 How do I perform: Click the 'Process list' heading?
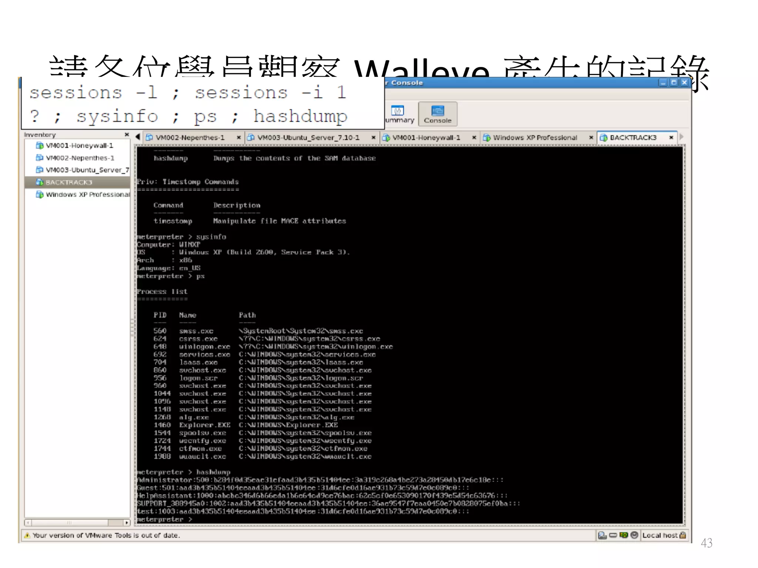coord(162,292)
